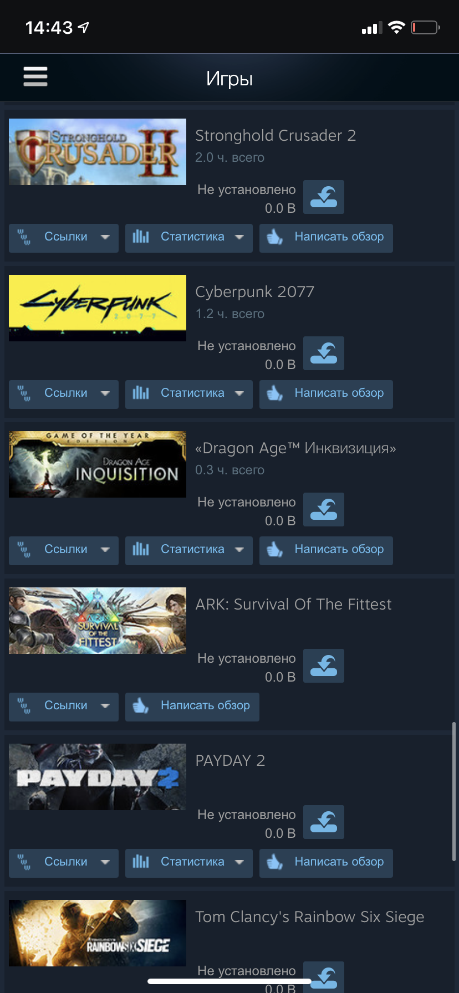
Task: Open the Dragon Age Inquisition banner thumbnail
Action: [x=98, y=464]
